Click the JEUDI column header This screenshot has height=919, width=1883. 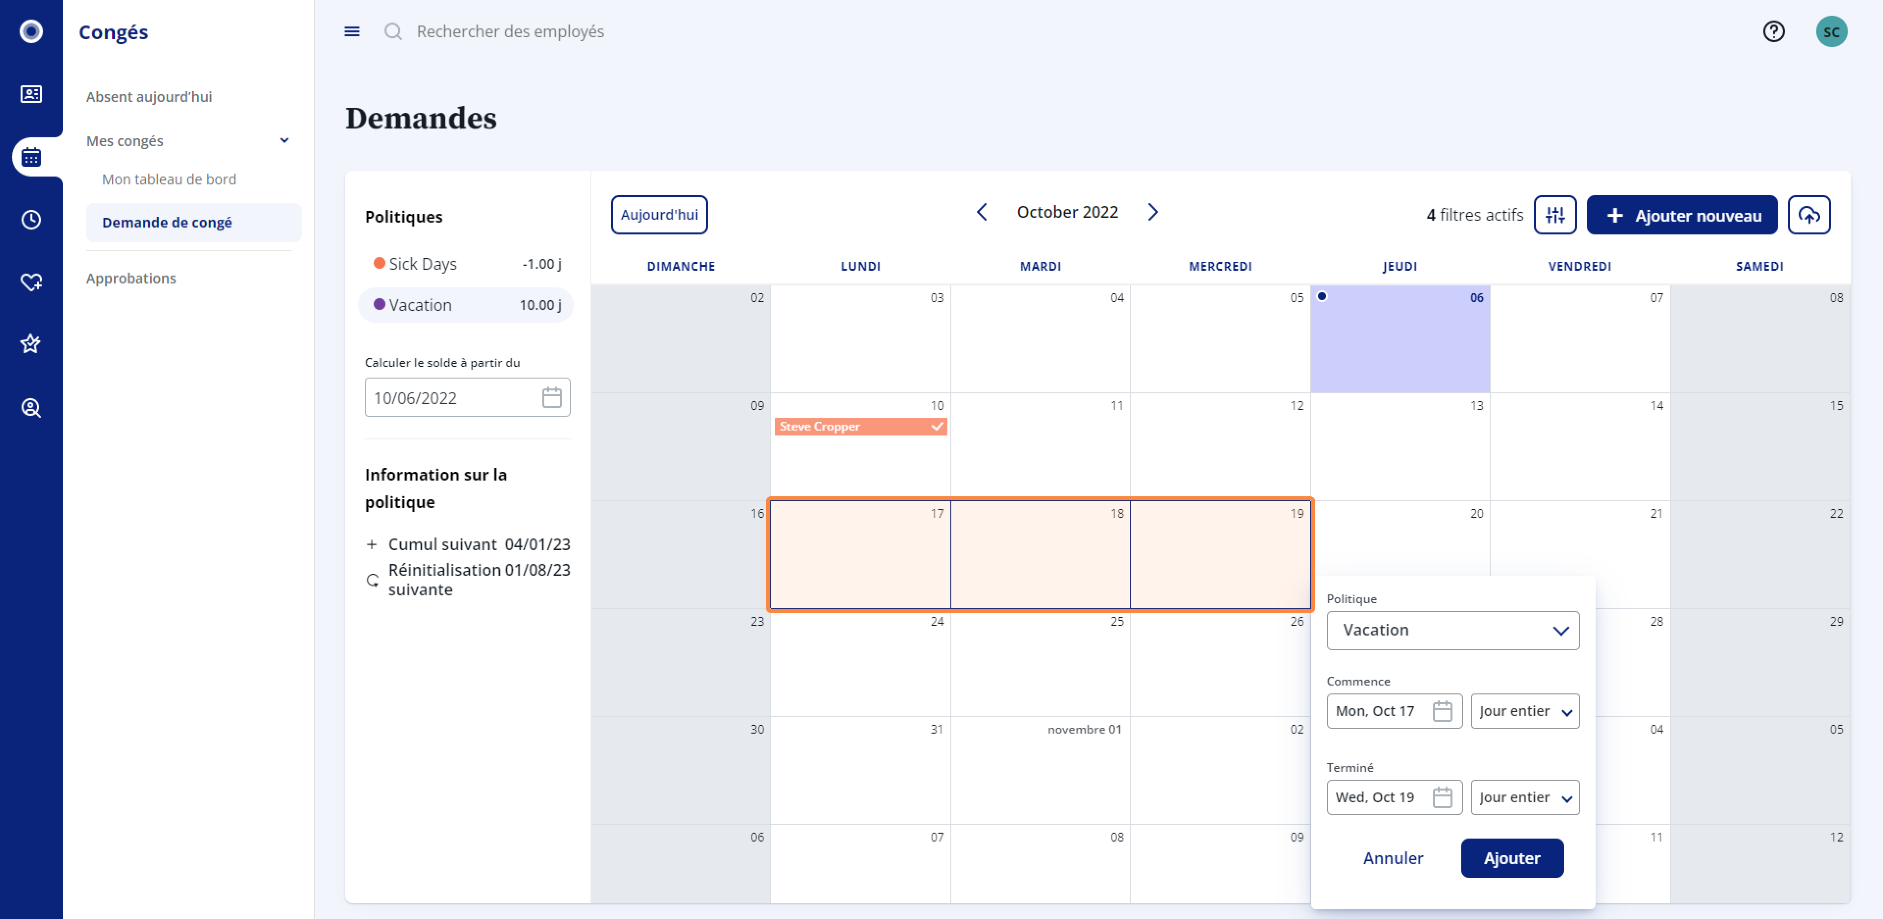coord(1399,266)
